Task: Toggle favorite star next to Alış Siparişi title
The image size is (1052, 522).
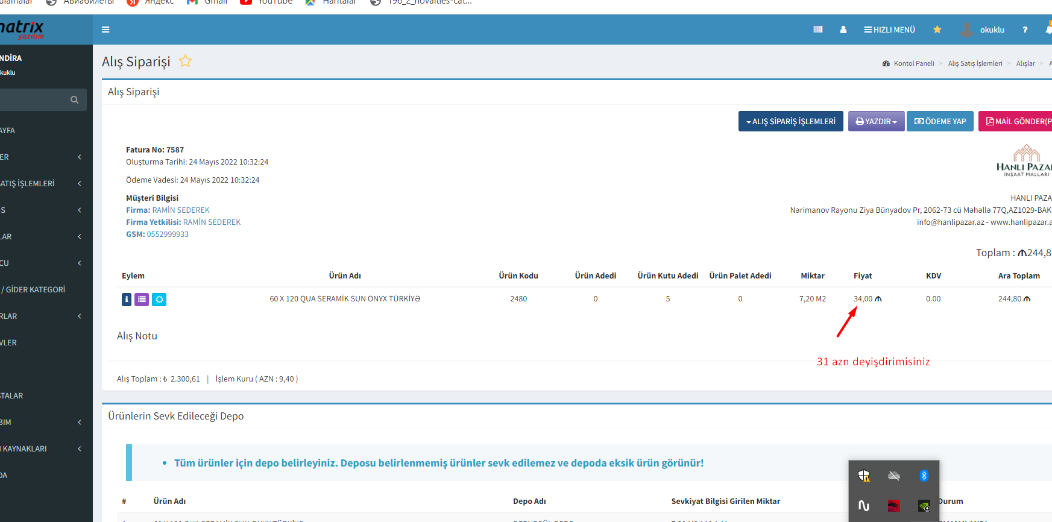Action: tap(185, 61)
